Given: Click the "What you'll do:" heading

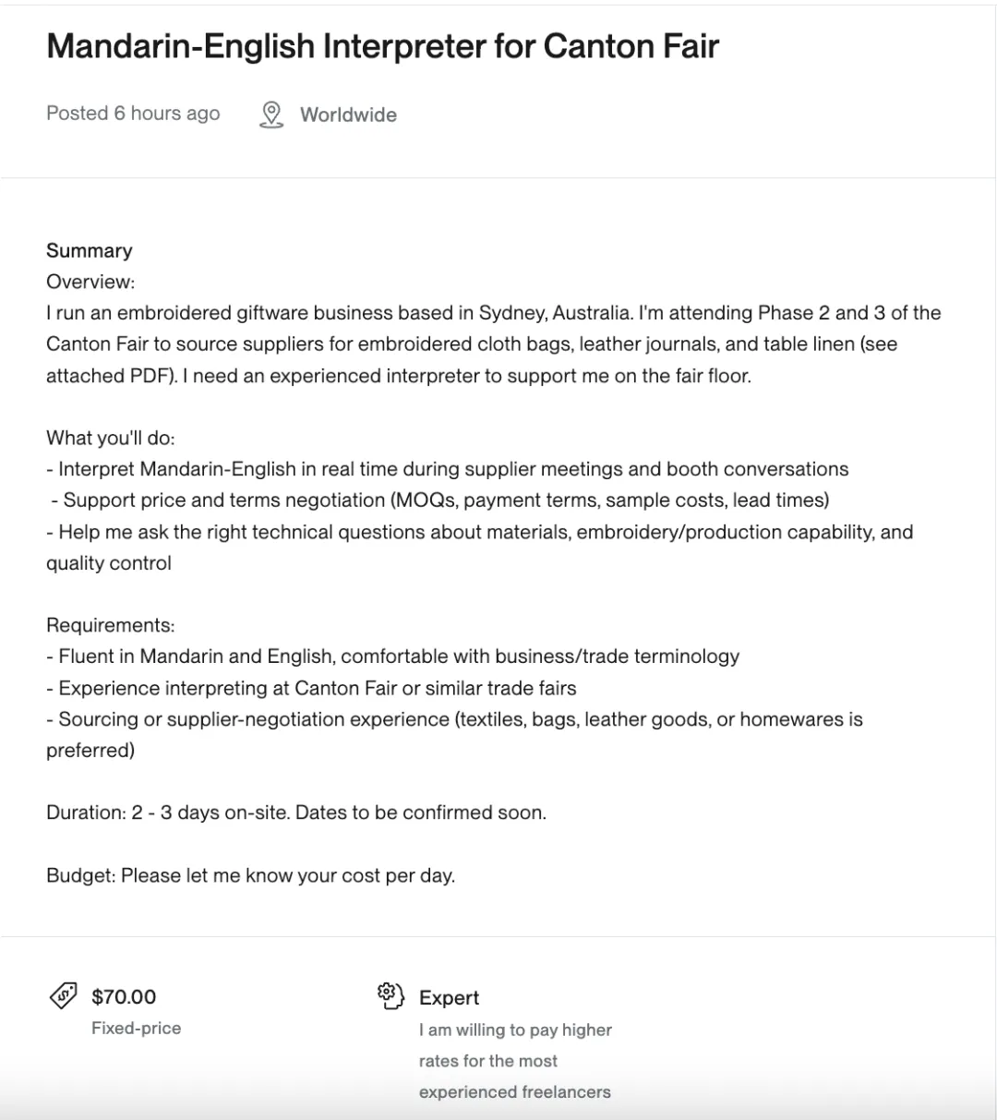Looking at the screenshot, I should pos(110,438).
